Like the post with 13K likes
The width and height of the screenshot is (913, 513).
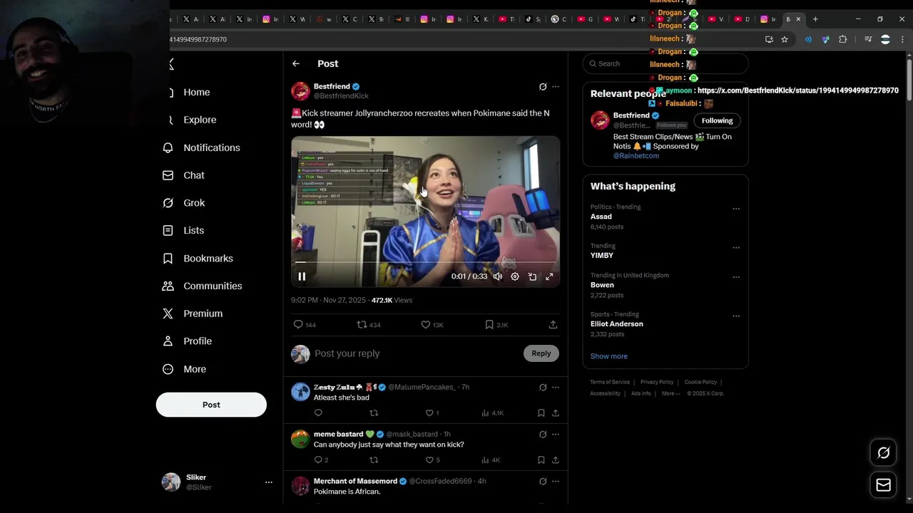[x=426, y=325]
